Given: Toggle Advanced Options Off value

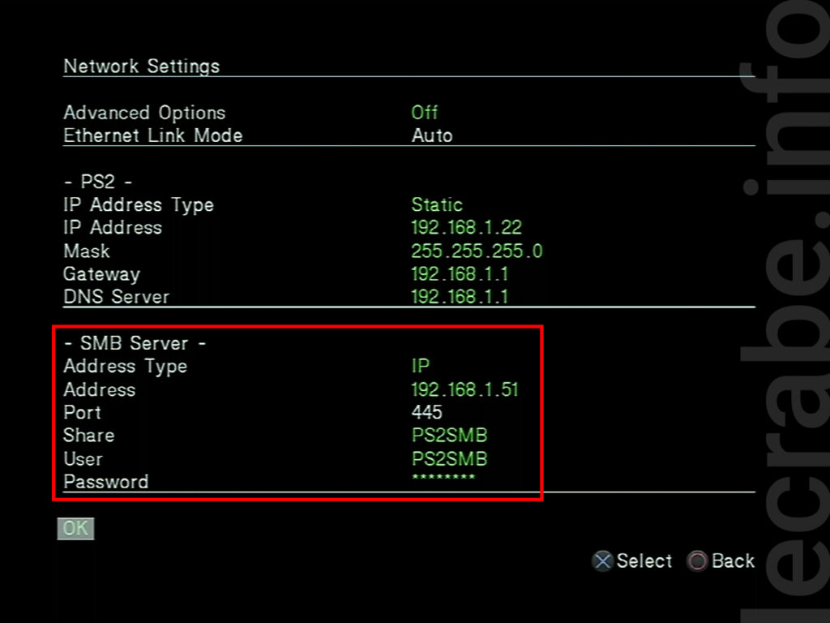Looking at the screenshot, I should pos(425,112).
